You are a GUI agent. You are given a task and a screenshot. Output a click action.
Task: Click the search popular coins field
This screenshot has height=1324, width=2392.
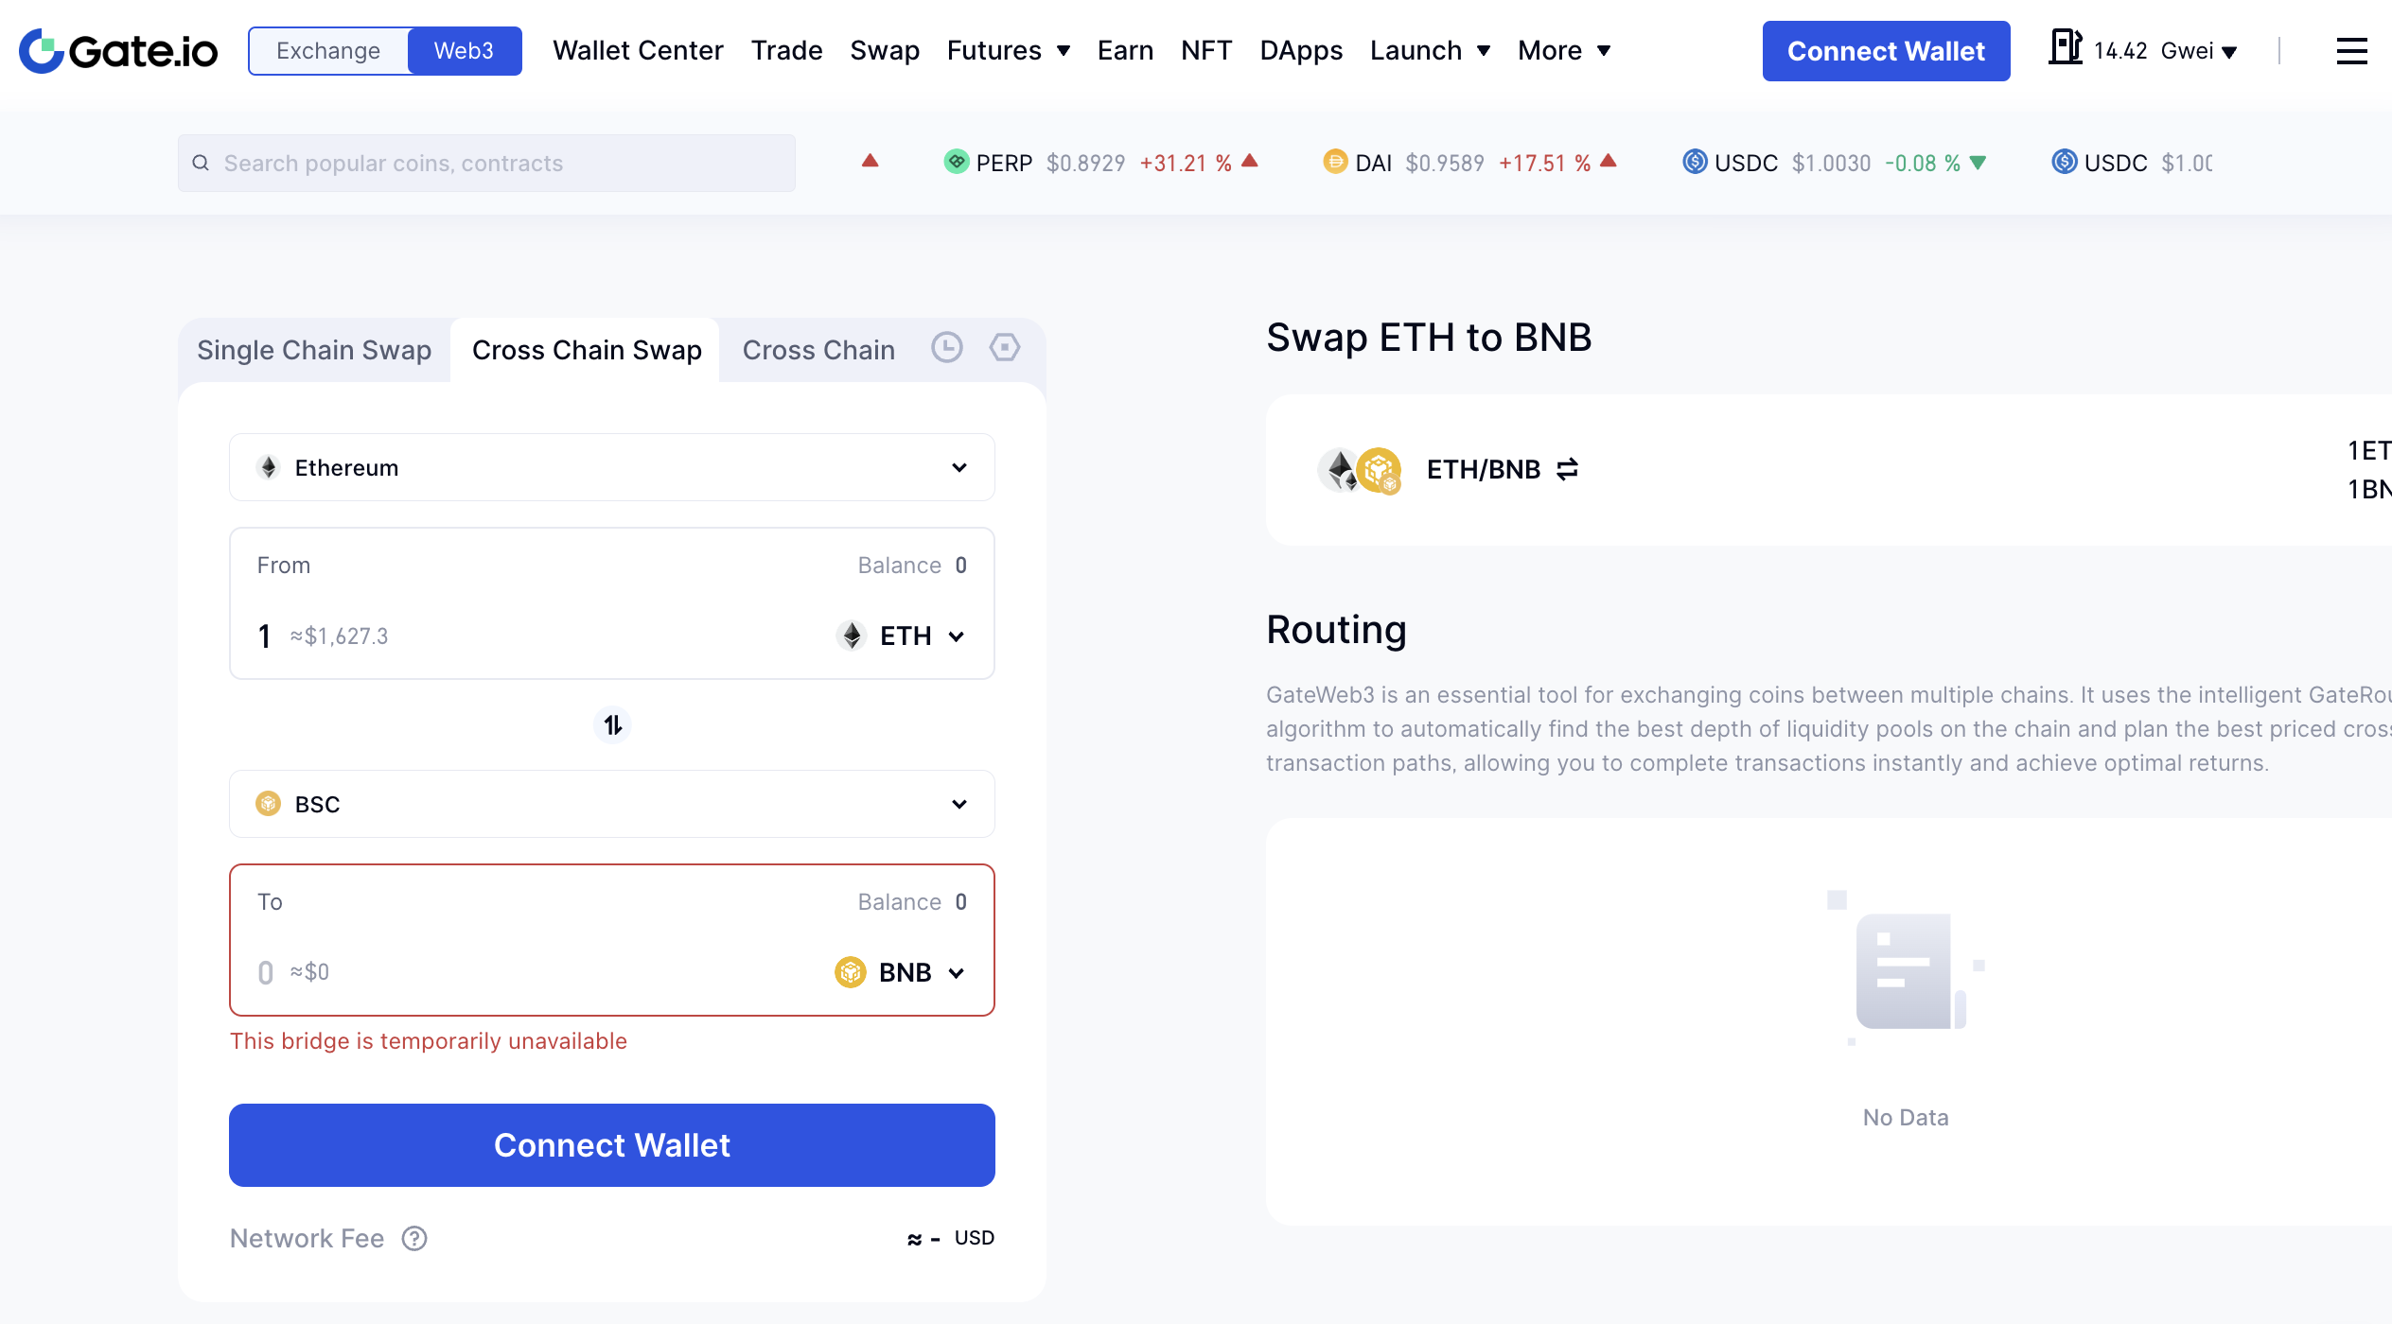[486, 164]
